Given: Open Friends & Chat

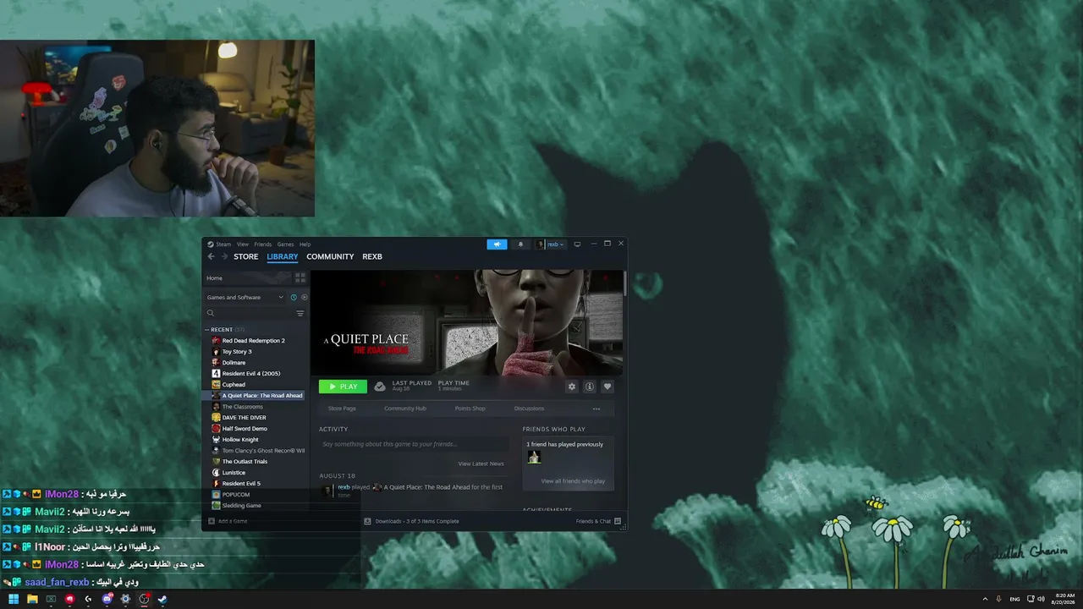Looking at the screenshot, I should [x=598, y=521].
